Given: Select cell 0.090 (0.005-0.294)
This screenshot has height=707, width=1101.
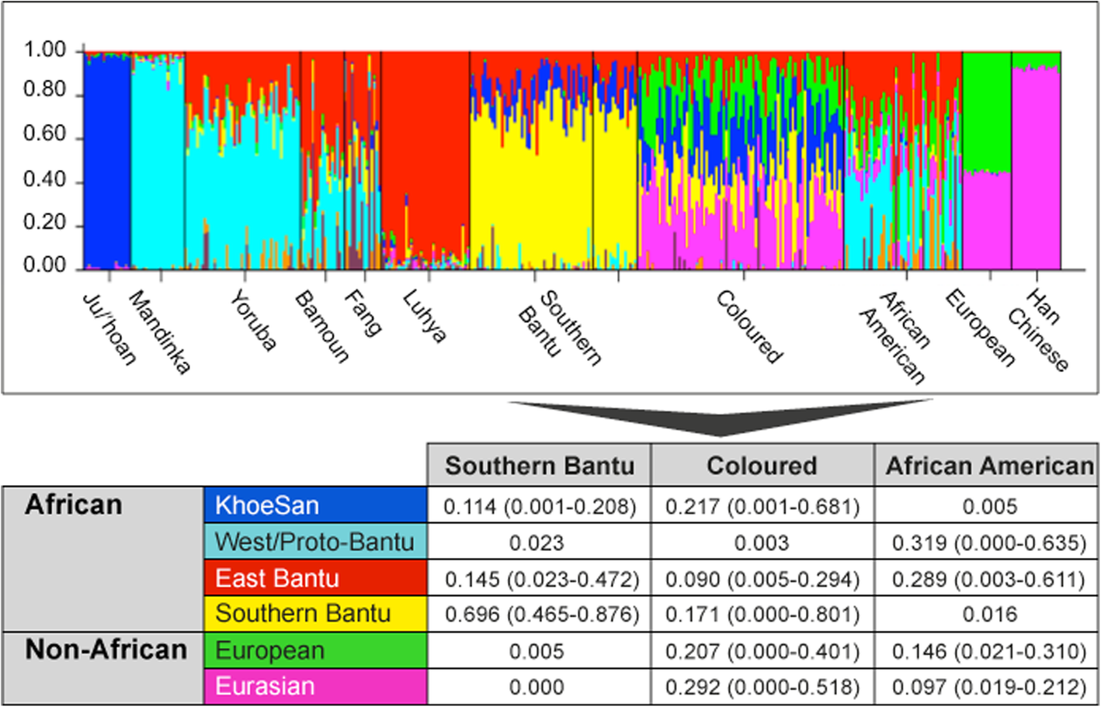Looking at the screenshot, I should coord(762,579).
